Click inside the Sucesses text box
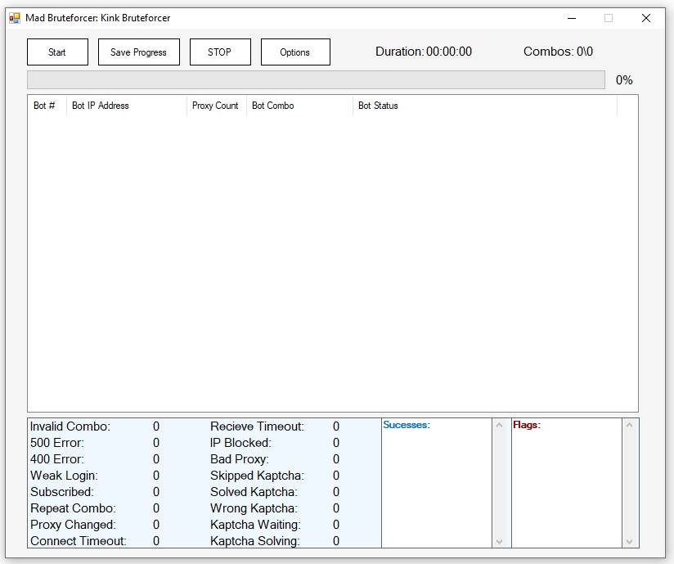Image resolution: width=674 pixels, height=564 pixels. click(x=436, y=487)
